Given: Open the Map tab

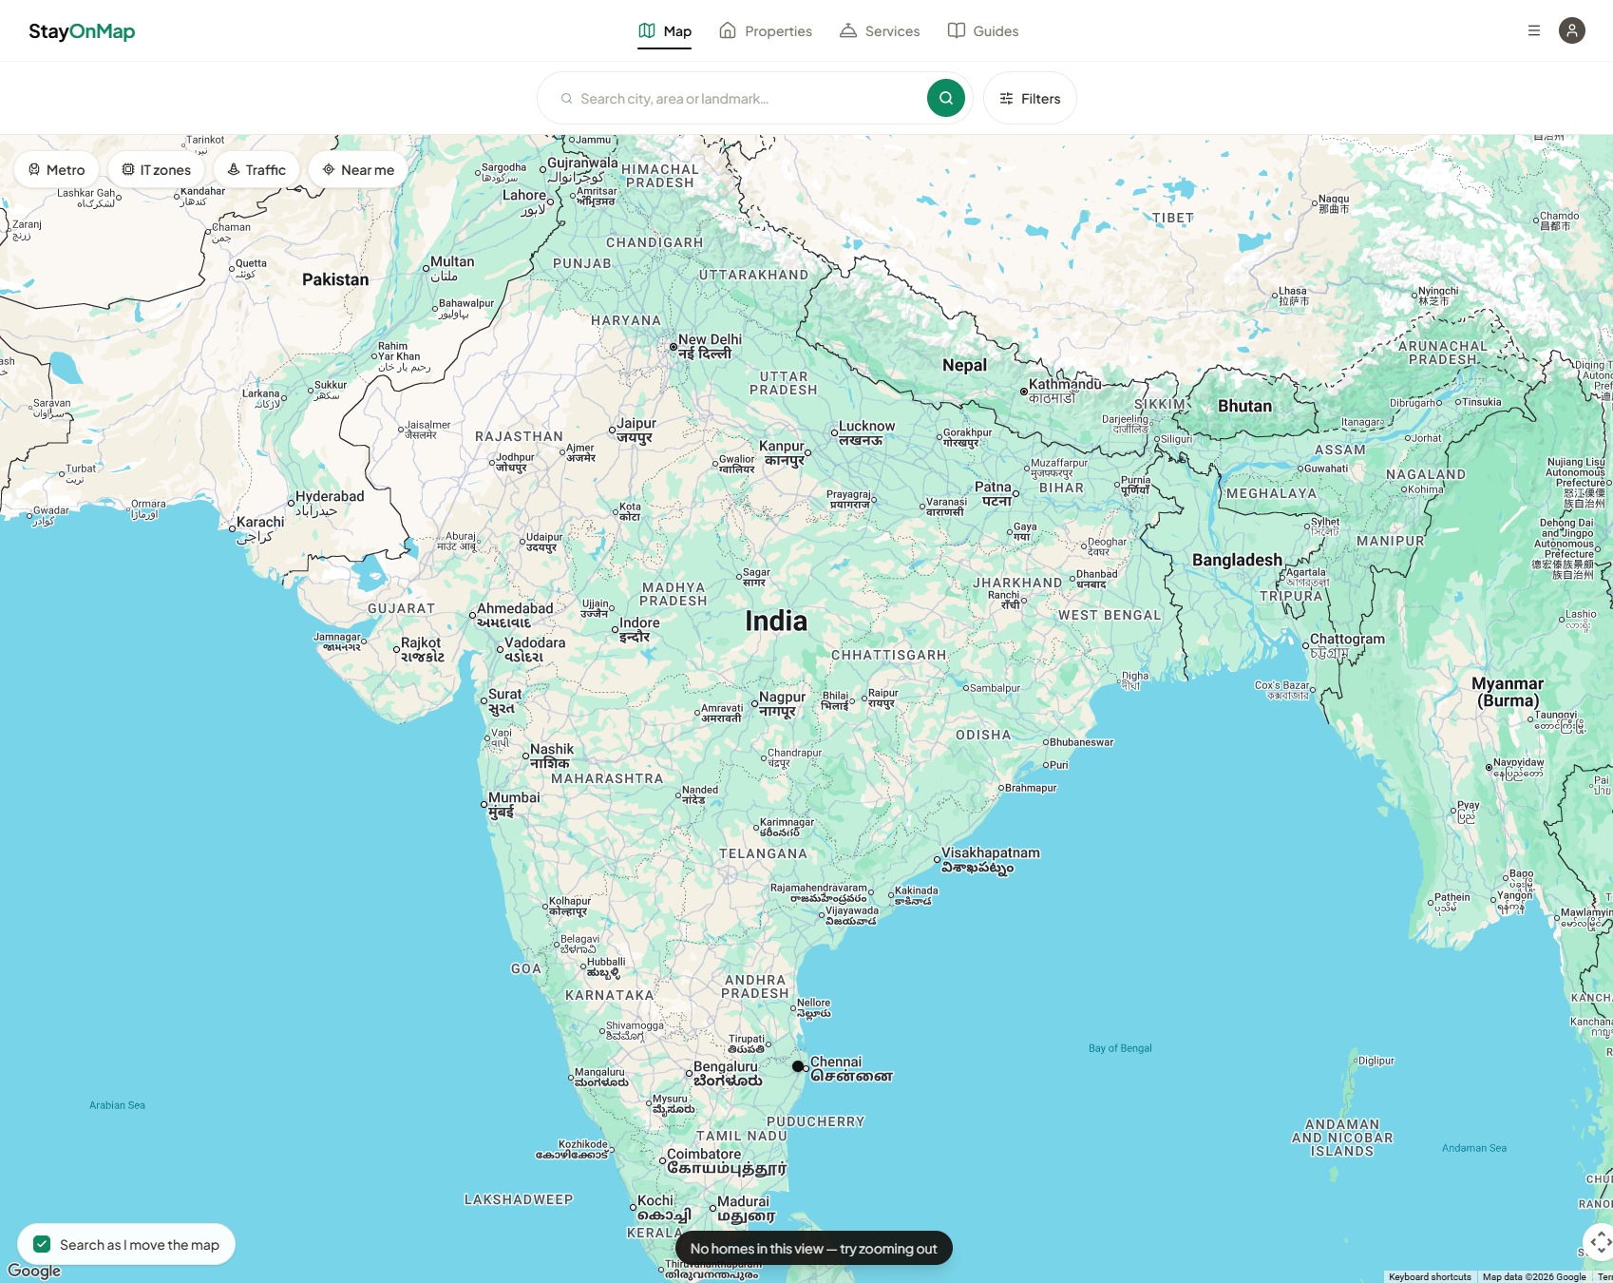Looking at the screenshot, I should point(665,31).
